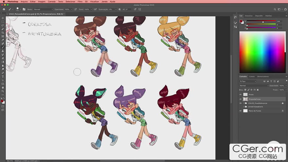Hide the CHLOE_PoseReferencia group

pos(241,103)
